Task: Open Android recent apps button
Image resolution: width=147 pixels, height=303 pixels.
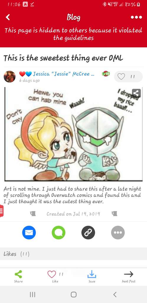Action: click(x=32, y=294)
